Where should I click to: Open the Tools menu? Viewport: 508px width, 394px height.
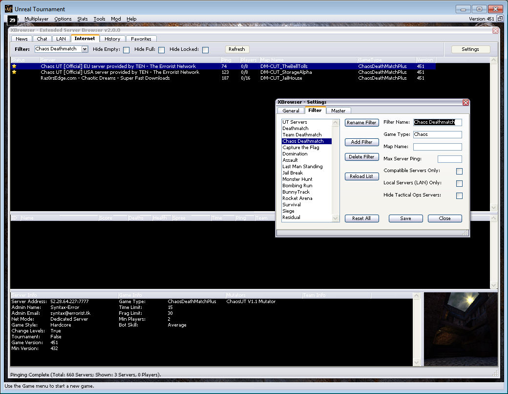point(99,19)
